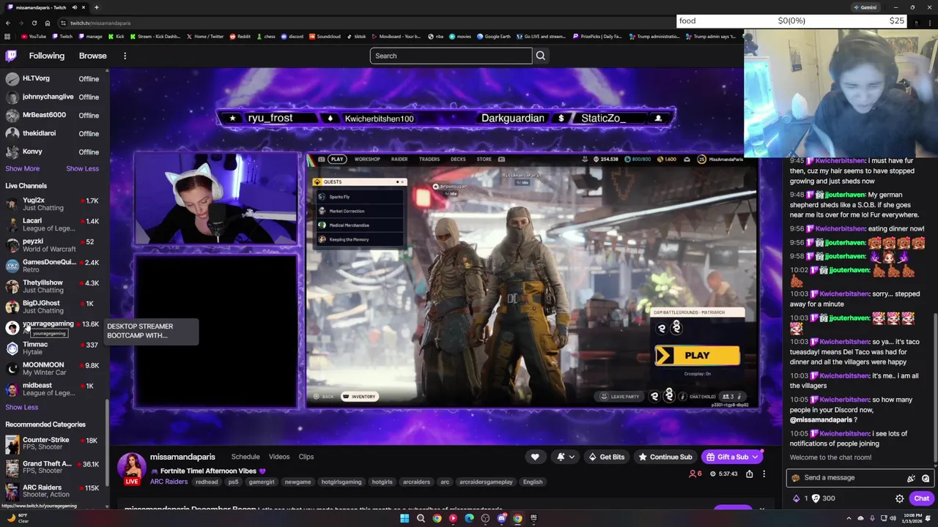
Task: Click the missamandaparis channel name
Action: click(182, 457)
